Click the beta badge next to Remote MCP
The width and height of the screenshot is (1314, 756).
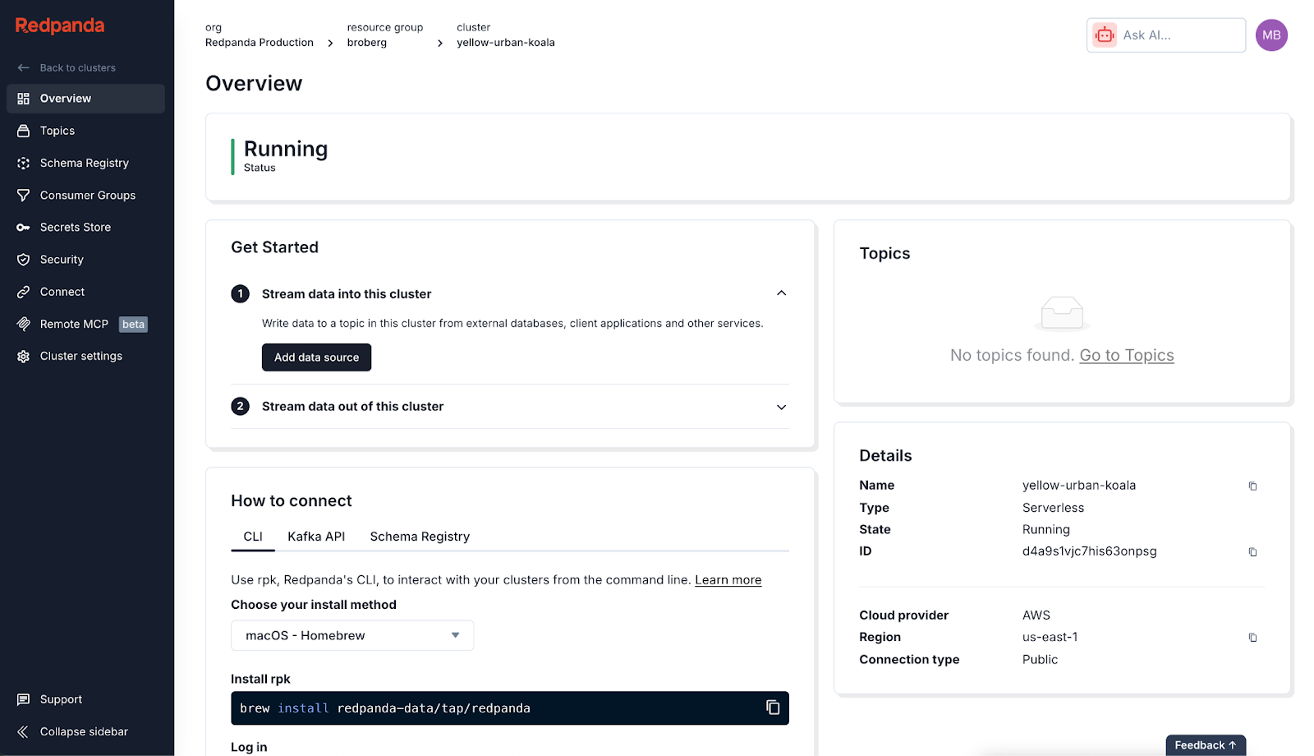coord(133,324)
